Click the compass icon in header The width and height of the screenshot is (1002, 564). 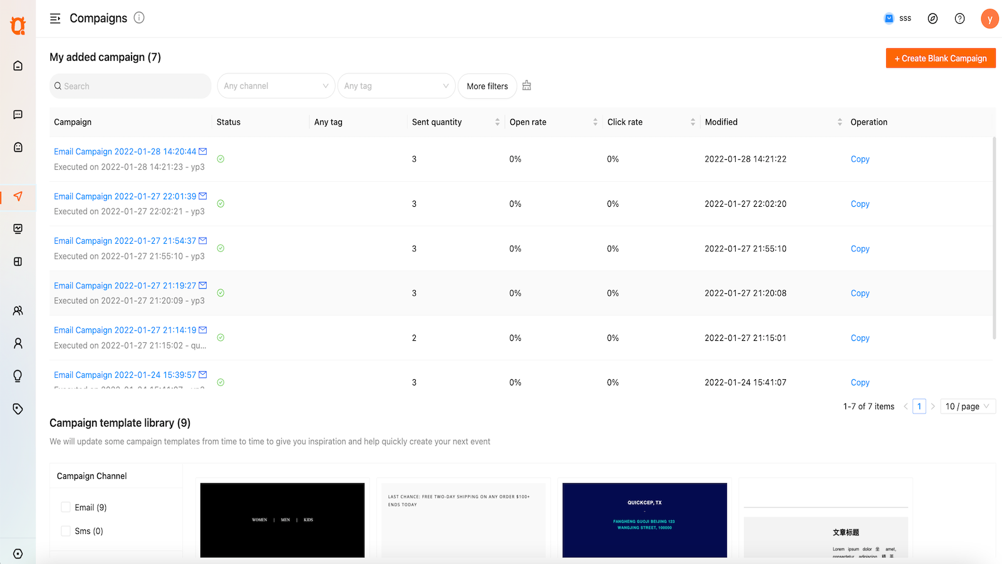932,19
